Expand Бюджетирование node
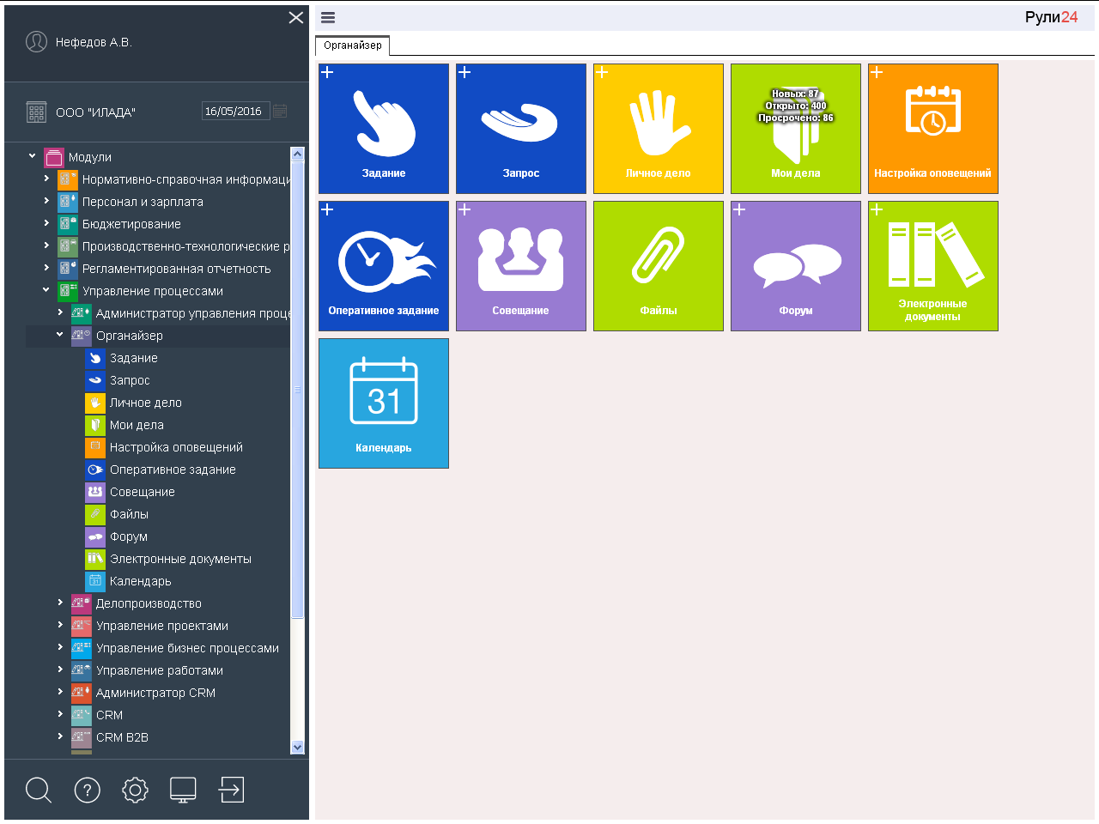This screenshot has height=824, width=1099. pos(46,223)
